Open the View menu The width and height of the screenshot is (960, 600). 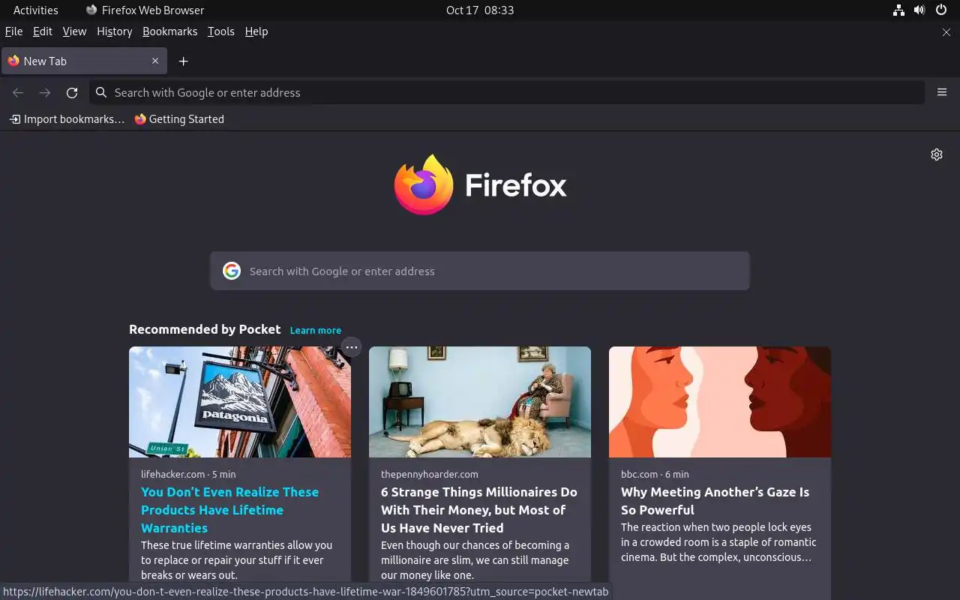pos(74,31)
